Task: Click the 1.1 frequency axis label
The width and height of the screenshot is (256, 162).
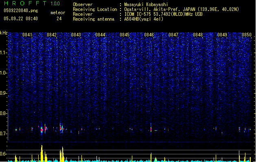Action: pos(4,53)
